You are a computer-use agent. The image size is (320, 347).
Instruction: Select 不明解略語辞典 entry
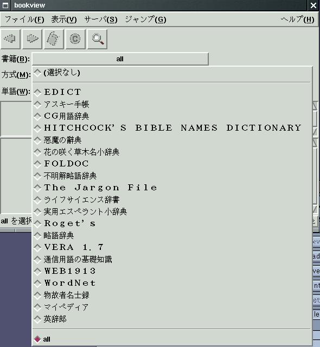pyautogui.click(x=171, y=176)
